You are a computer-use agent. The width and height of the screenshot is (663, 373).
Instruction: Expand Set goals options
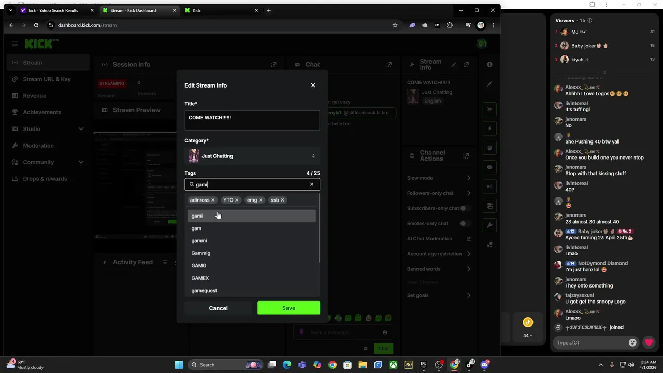(439, 295)
